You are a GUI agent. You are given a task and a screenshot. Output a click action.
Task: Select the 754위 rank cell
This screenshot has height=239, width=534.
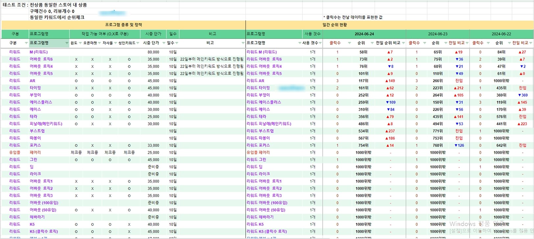point(363,146)
